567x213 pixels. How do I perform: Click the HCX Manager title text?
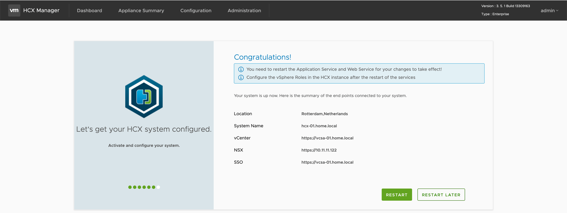[41, 10]
